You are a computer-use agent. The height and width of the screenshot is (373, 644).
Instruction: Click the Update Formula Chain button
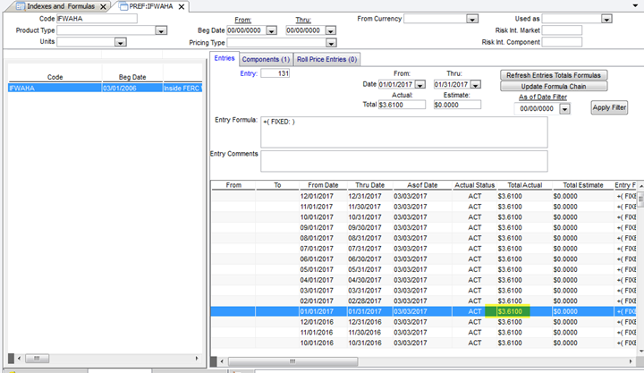[554, 86]
